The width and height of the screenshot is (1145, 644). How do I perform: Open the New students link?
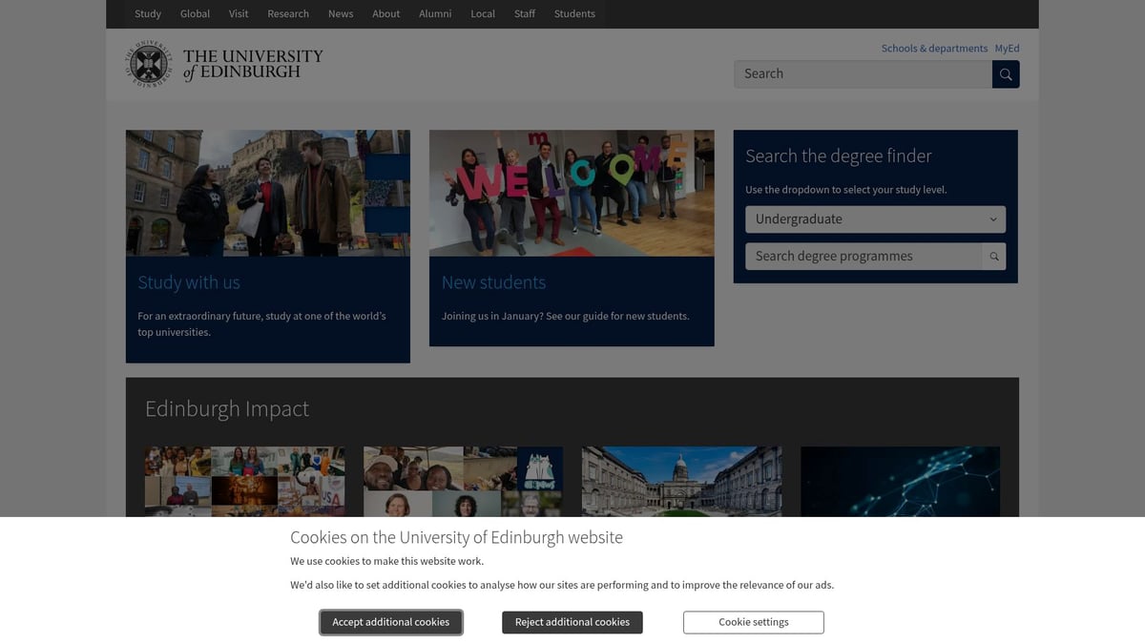click(493, 282)
